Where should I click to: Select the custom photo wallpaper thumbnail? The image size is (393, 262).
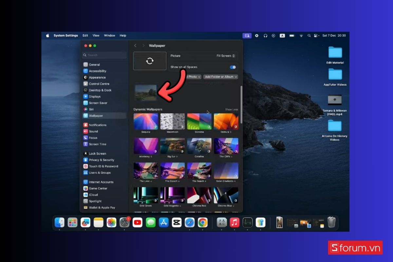pyautogui.click(x=146, y=92)
